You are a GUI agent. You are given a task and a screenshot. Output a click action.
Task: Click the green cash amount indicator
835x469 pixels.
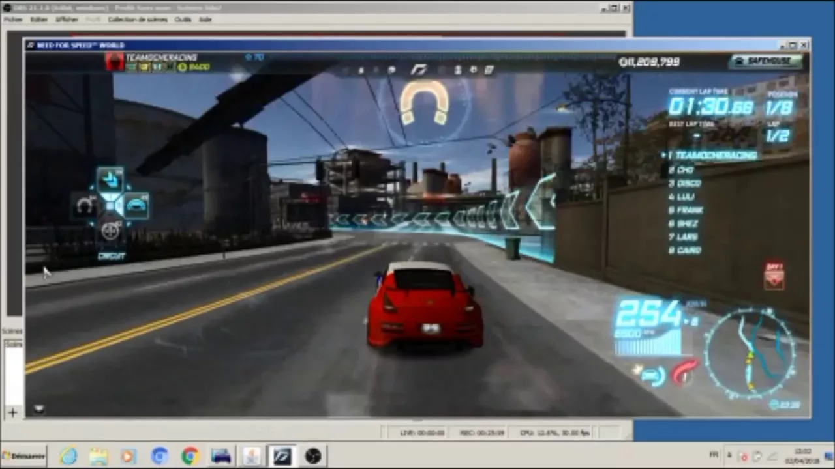point(194,67)
